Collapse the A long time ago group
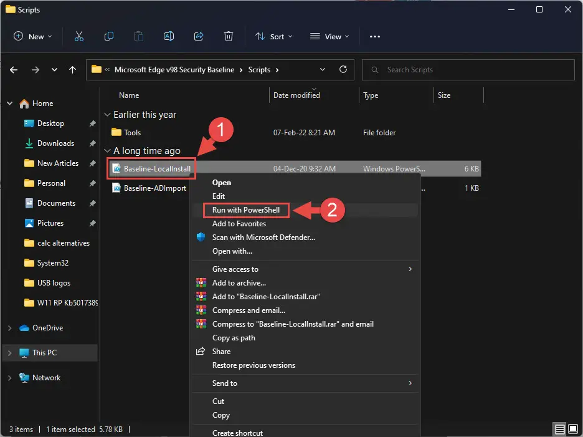 pyautogui.click(x=108, y=151)
